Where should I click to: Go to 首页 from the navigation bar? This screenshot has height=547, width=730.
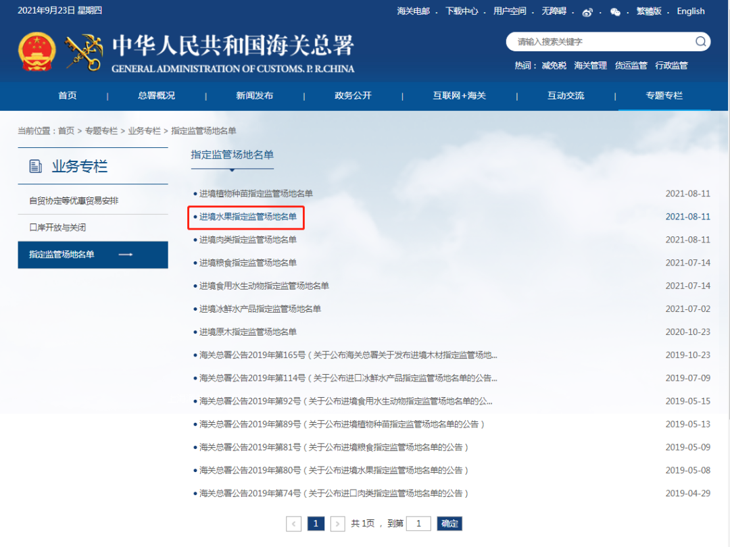[68, 96]
